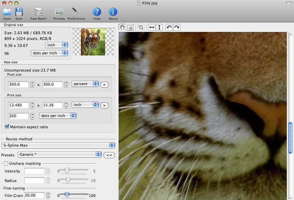Enable the Unsharp masking checkbox
The width and height of the screenshot is (294, 200).
pos(6,163)
